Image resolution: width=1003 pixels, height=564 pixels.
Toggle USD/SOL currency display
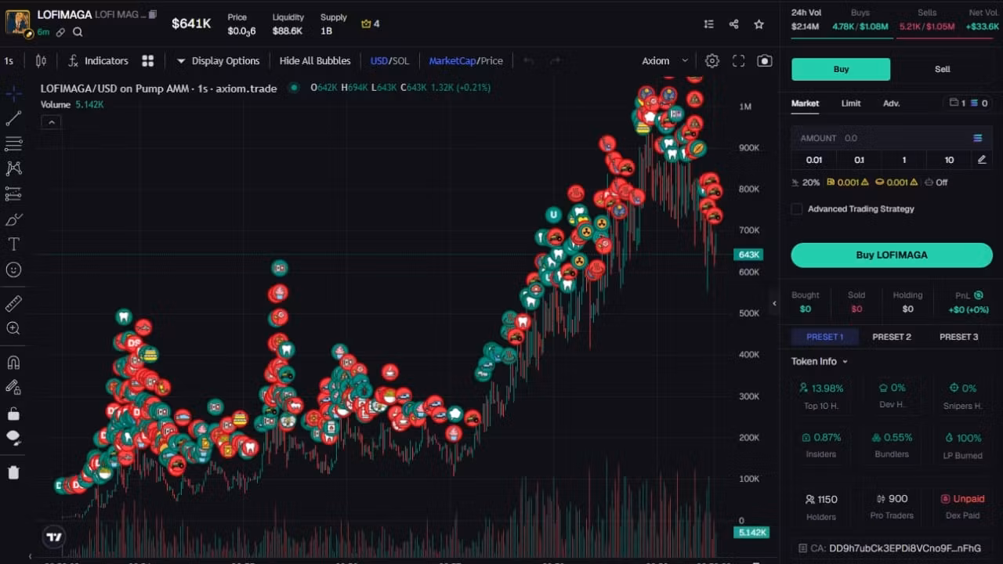pyautogui.click(x=389, y=61)
